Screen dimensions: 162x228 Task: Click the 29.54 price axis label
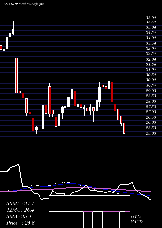[x=151, y=85]
